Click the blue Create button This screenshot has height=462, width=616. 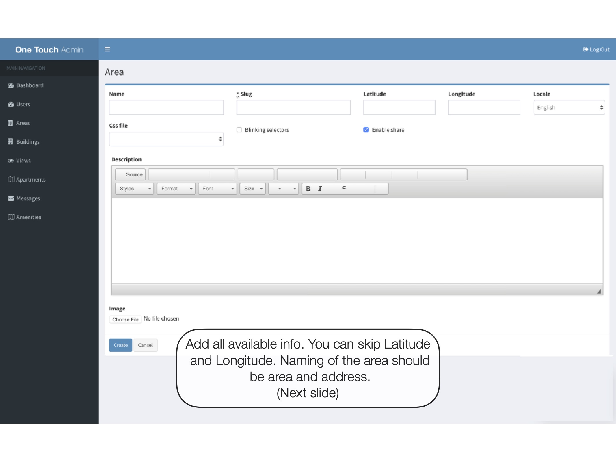[120, 345]
